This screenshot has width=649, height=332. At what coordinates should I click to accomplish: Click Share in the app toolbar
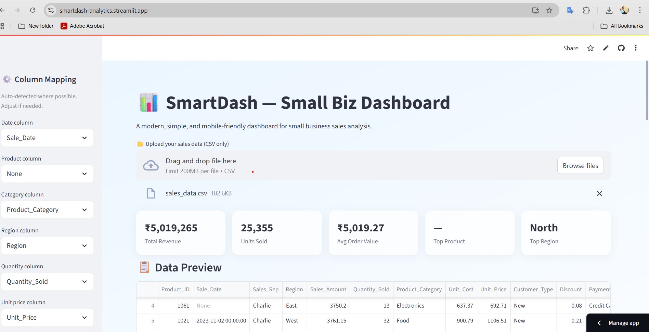click(x=570, y=48)
